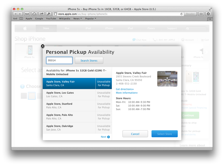Click 1-800-MY-APPLE phone link
This screenshot has height=166, width=224.
tap(164, 40)
